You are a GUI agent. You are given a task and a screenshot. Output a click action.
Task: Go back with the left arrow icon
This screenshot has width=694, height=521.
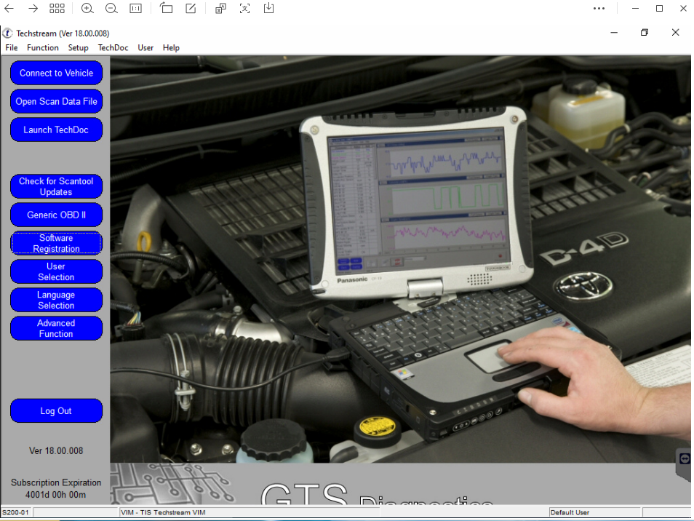coord(9,9)
